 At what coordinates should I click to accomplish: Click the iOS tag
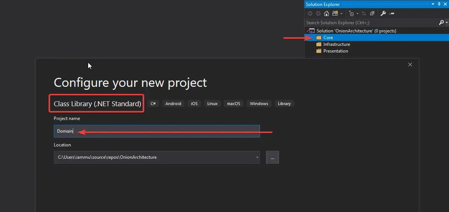pyautogui.click(x=194, y=104)
